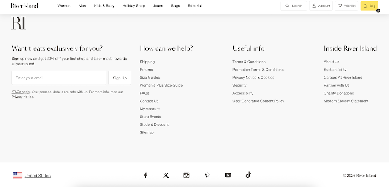Open Student Discount page
389x187 pixels.
[154, 125]
